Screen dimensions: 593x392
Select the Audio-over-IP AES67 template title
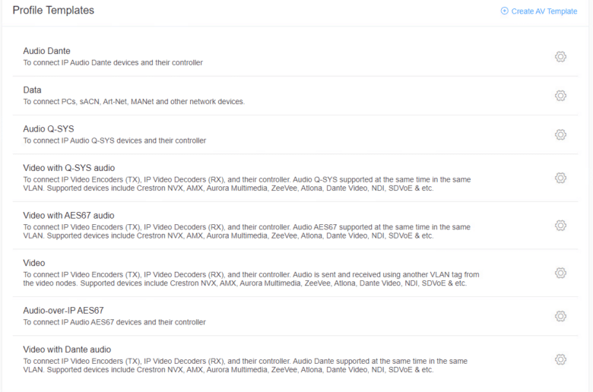click(63, 311)
